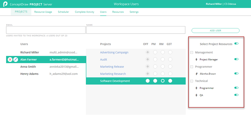Delete Alan Farmer with red X icon
Viewport: 251px width, 128px height.
point(10,60)
